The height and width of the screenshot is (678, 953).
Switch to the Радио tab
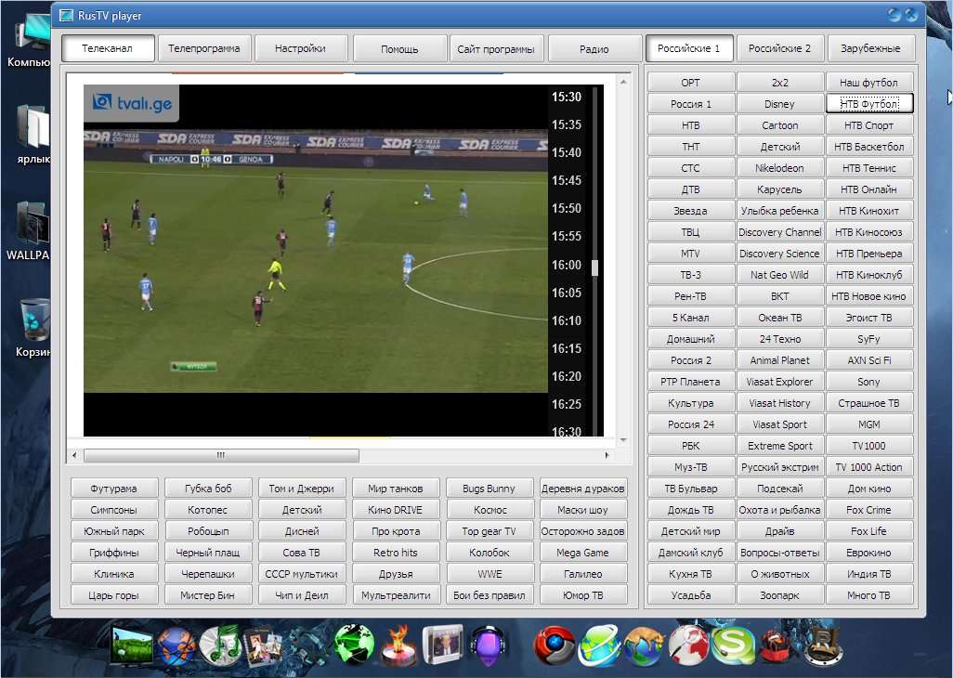click(x=594, y=48)
